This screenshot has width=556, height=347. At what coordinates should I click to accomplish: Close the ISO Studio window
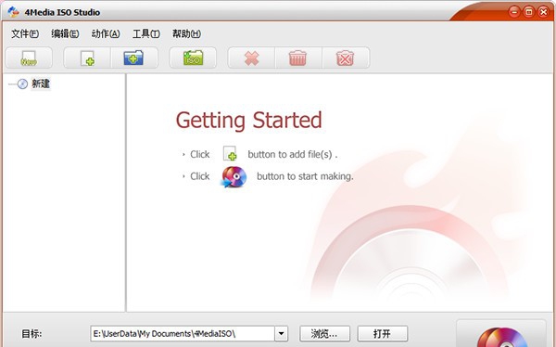coord(543,12)
